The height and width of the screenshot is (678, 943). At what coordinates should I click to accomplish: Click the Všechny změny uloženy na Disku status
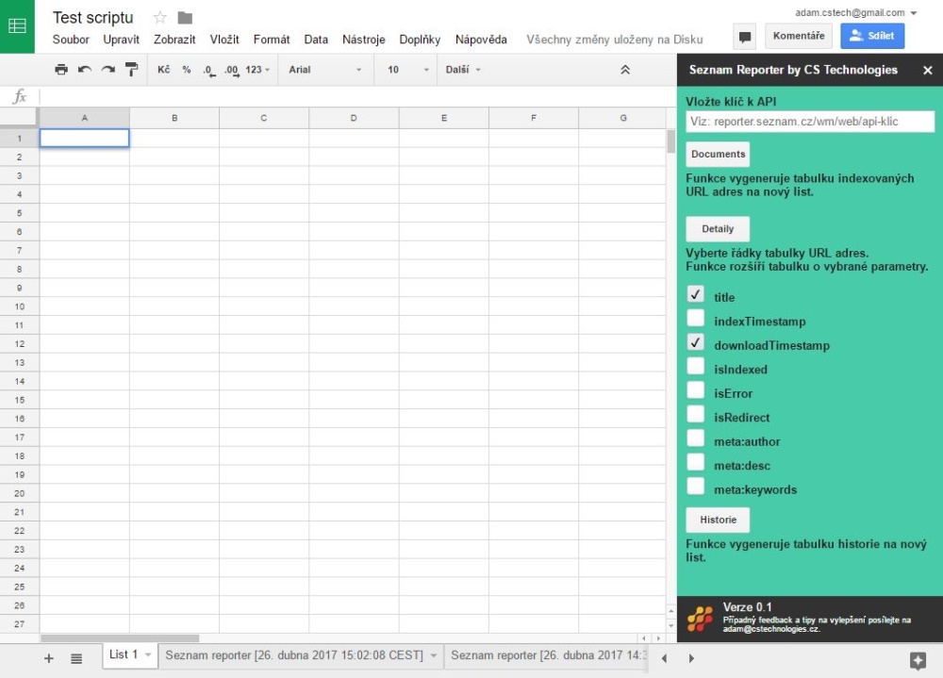click(615, 40)
